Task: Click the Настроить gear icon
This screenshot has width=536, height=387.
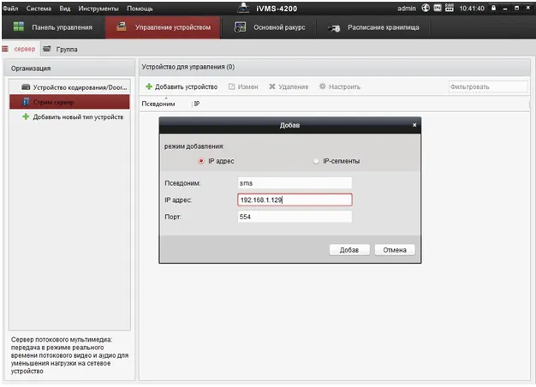Action: [x=322, y=86]
